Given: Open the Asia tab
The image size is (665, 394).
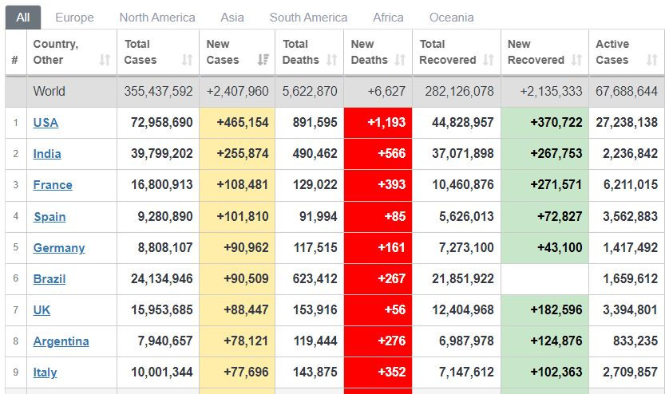Looking at the screenshot, I should click(x=232, y=18).
